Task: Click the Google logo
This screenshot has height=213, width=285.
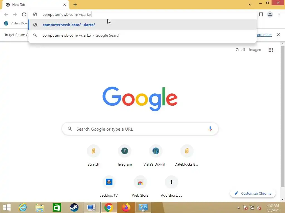Action: pos(140,99)
